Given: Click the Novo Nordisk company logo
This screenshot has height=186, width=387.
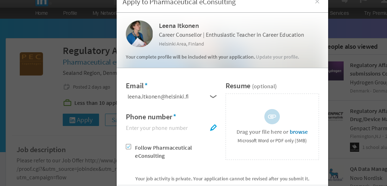Looking at the screenshot, I should 336,176.
